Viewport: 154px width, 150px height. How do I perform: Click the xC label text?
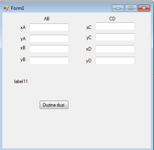tap(89, 27)
